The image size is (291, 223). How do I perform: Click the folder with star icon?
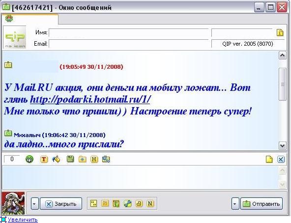(83, 159)
